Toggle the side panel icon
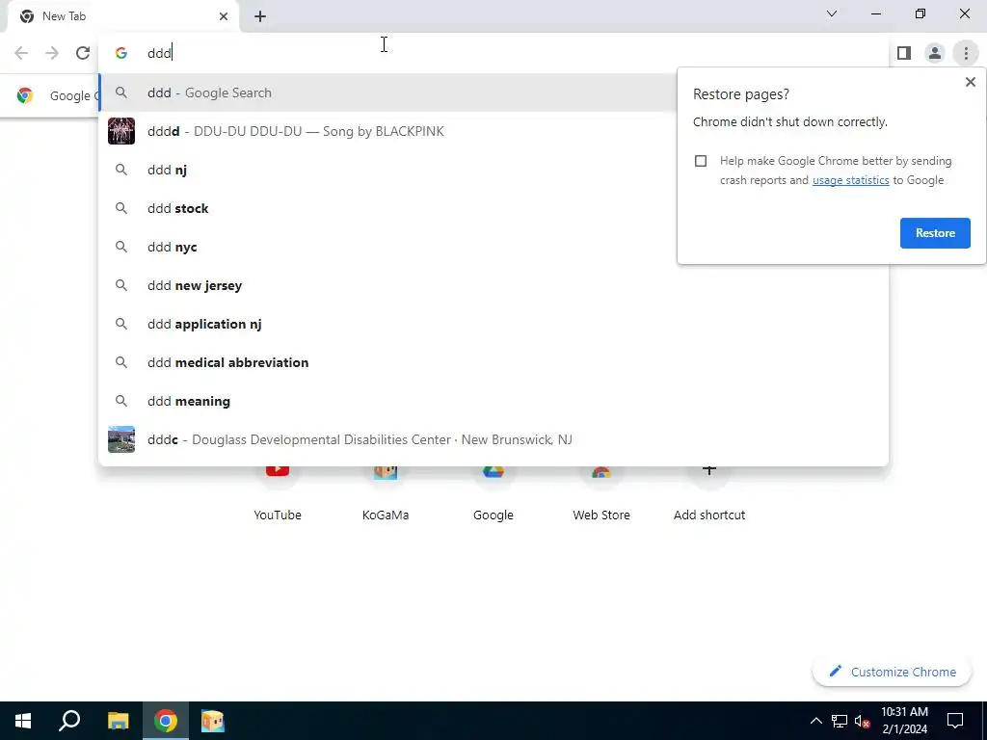 [x=904, y=54]
